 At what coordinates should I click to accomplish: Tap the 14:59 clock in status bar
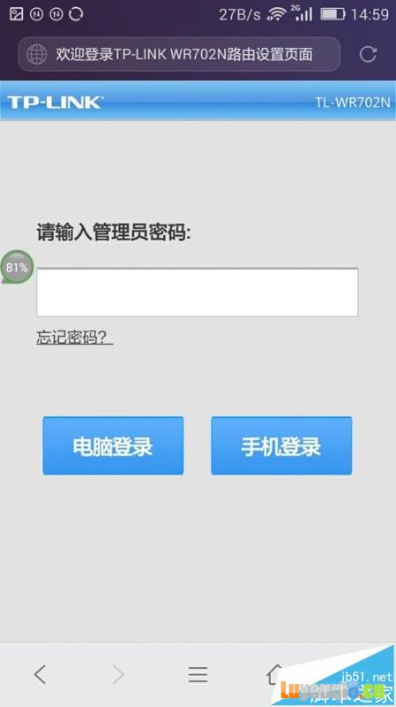[x=370, y=14]
